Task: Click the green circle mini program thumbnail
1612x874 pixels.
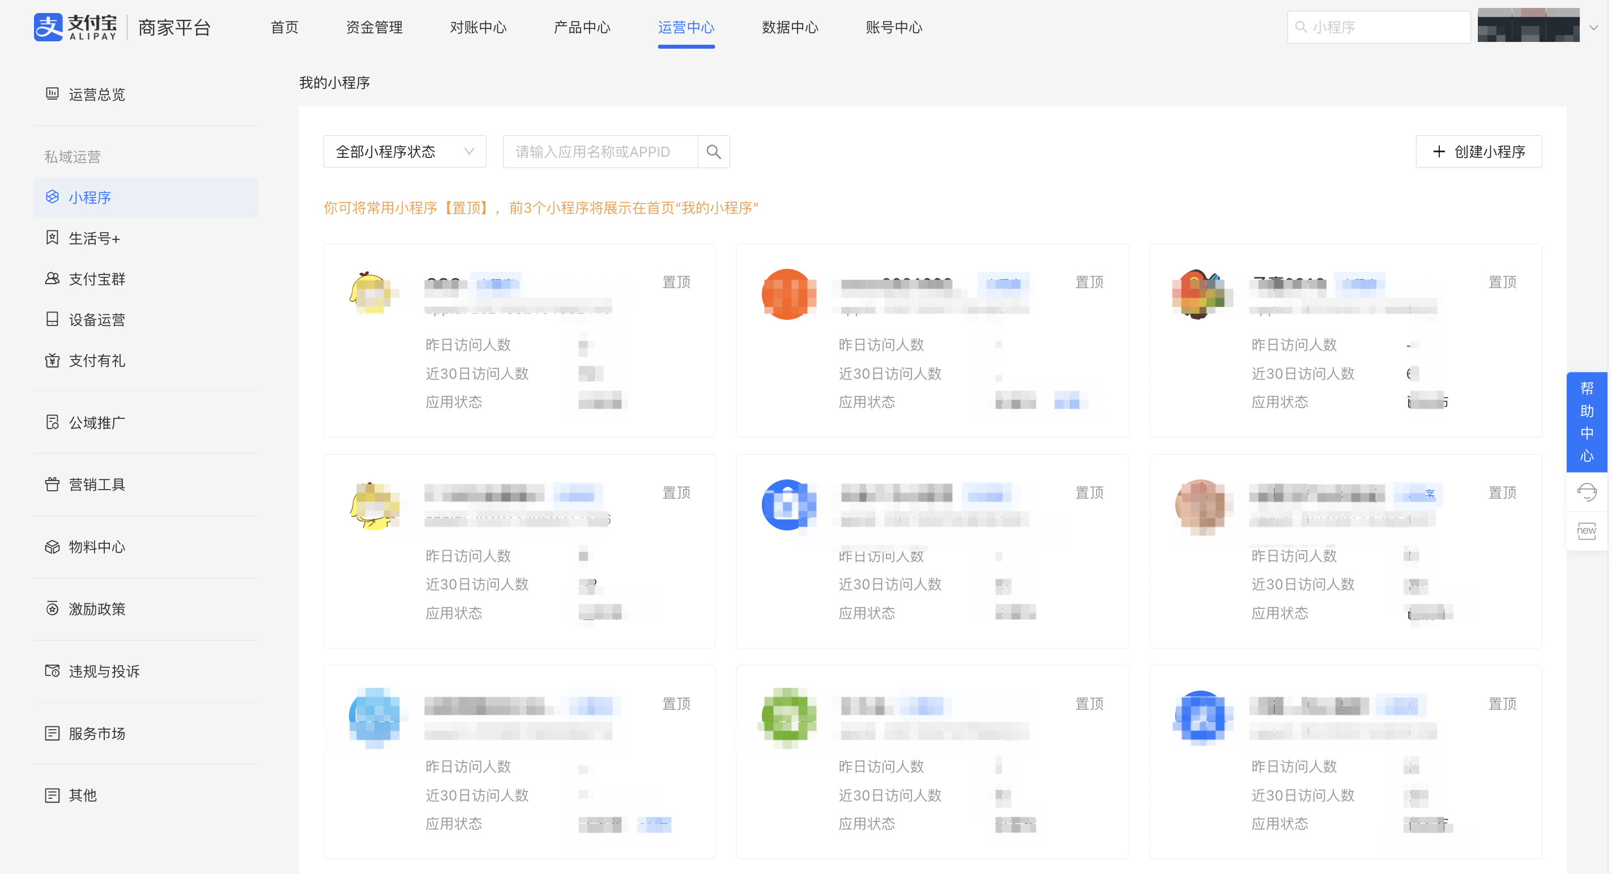Action: pyautogui.click(x=788, y=717)
